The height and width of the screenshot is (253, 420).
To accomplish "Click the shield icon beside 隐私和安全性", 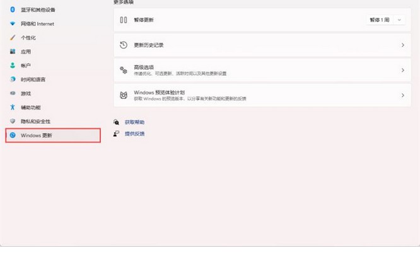I will click(x=12, y=121).
